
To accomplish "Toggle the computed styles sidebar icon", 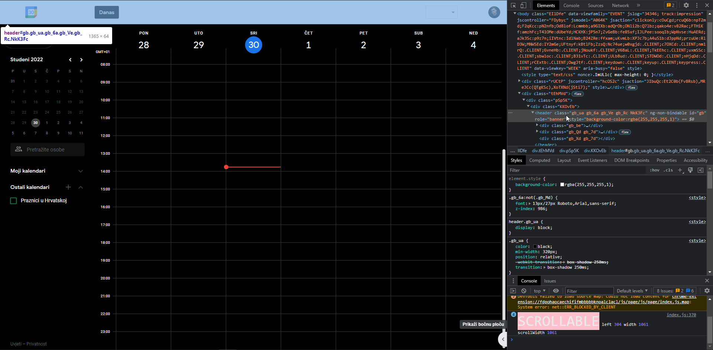I will click(700, 170).
